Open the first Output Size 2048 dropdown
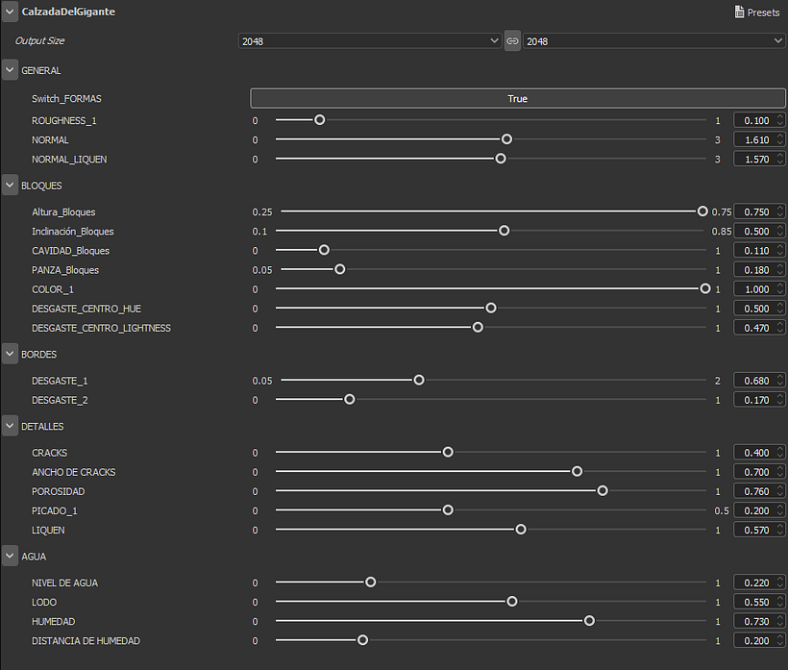This screenshot has width=788, height=670. pyautogui.click(x=369, y=41)
